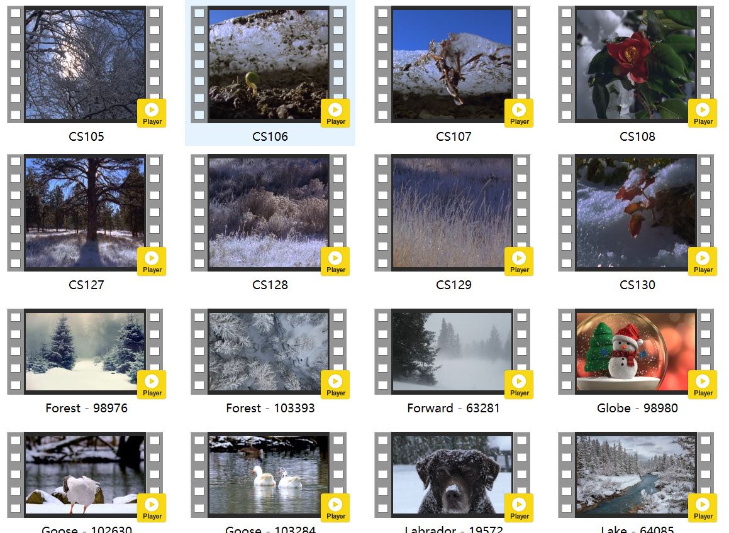The height and width of the screenshot is (533, 729).
Task: Click the Player badge on CS127 video
Action: (x=152, y=261)
